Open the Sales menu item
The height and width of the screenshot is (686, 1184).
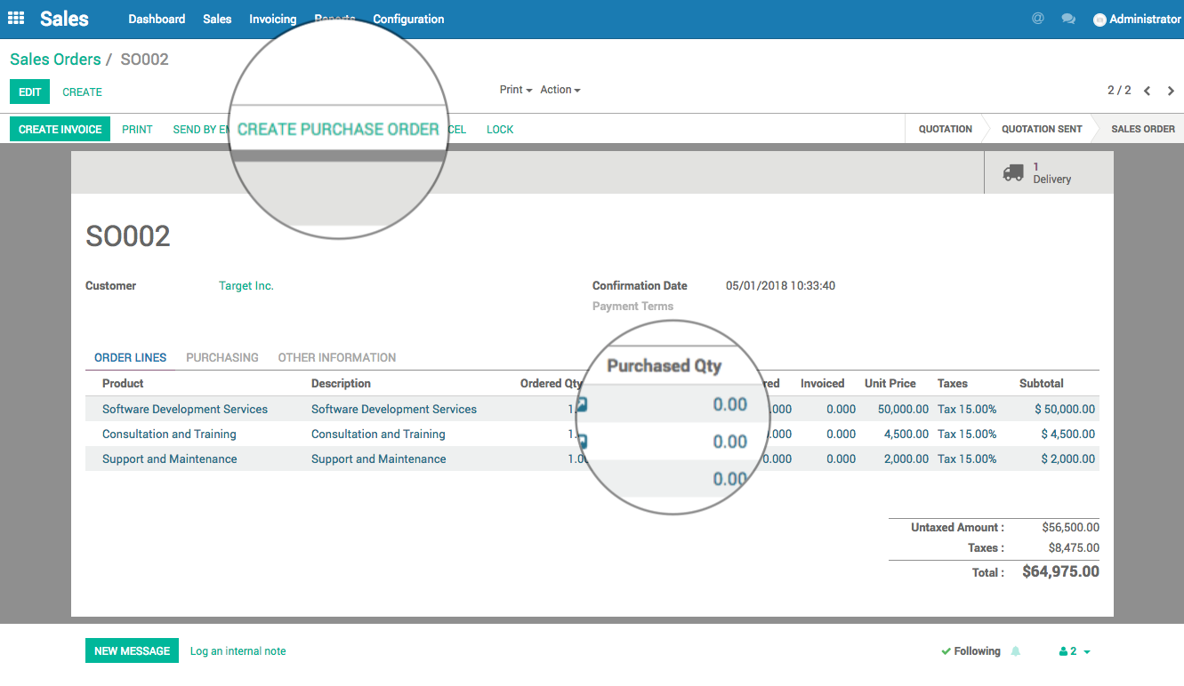(217, 19)
